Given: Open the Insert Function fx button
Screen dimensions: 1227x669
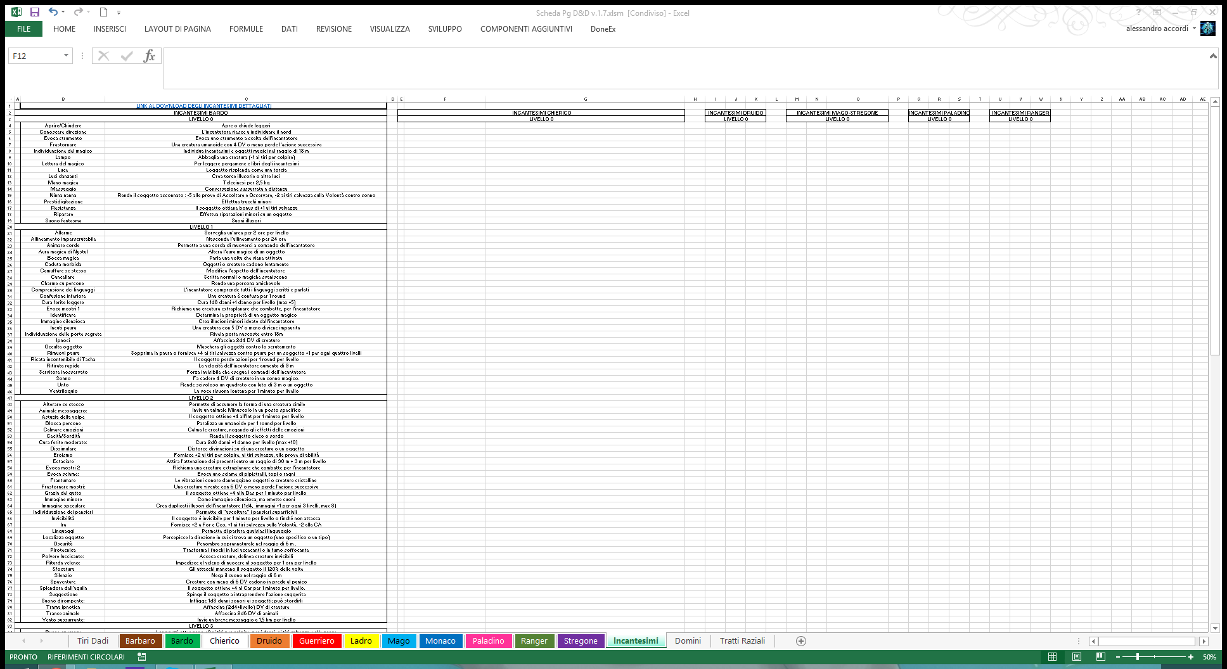Looking at the screenshot, I should pyautogui.click(x=149, y=56).
